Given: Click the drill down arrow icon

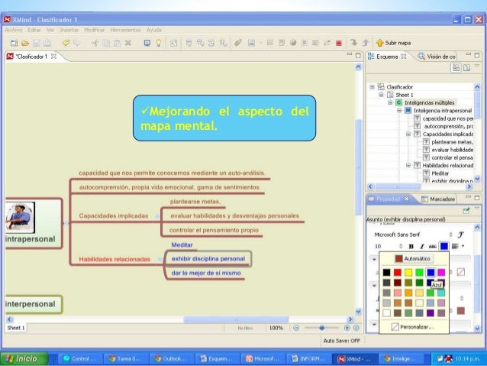Looking at the screenshot, I should tap(353, 43).
